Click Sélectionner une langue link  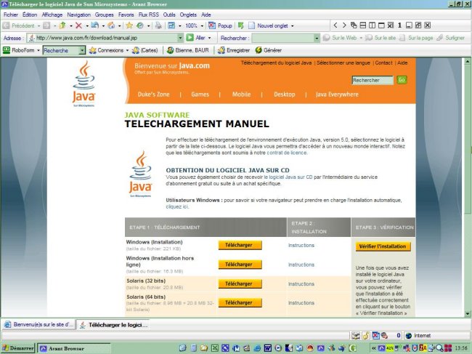(x=343, y=63)
